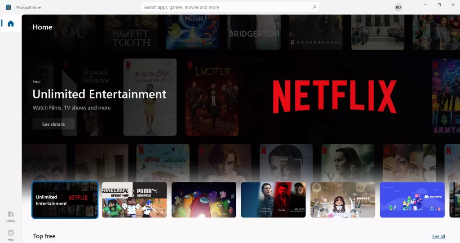Click the Microsoft Store logo icon
Viewport: 460px width, 243px height.
(8, 7)
